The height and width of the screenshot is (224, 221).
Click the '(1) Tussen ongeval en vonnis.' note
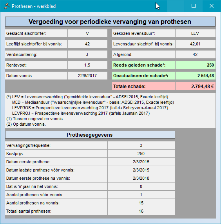[x=35, y=119]
